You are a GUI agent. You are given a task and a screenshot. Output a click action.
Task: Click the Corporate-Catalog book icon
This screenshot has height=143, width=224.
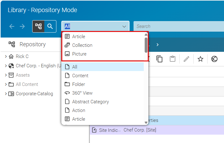point(11,94)
